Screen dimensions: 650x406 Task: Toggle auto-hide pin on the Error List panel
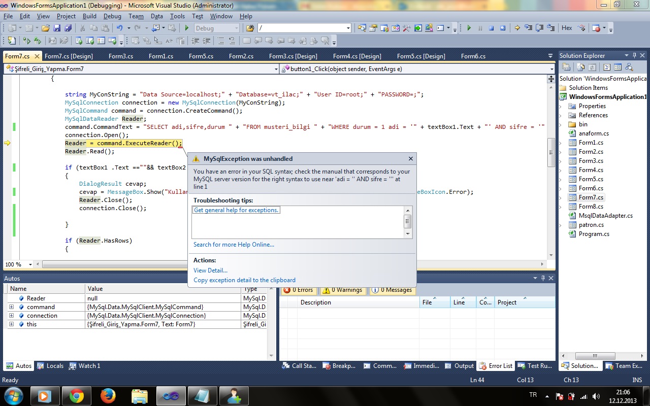pos(543,278)
